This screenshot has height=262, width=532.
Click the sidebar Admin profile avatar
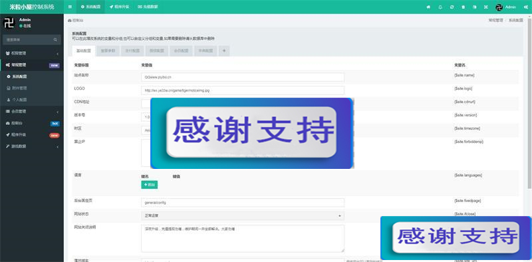coord(9,23)
